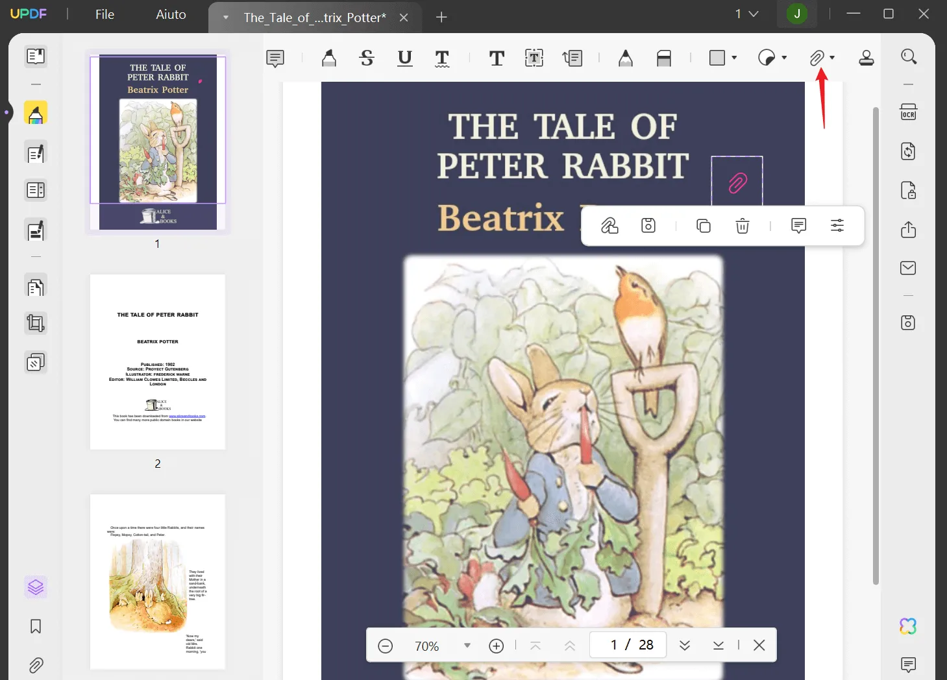This screenshot has width=947, height=680.
Task: Open the Prepare Form mode in sidebar
Action: pos(36,191)
